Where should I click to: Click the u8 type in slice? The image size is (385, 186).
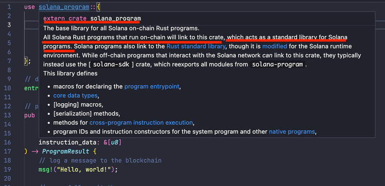(x=115, y=142)
